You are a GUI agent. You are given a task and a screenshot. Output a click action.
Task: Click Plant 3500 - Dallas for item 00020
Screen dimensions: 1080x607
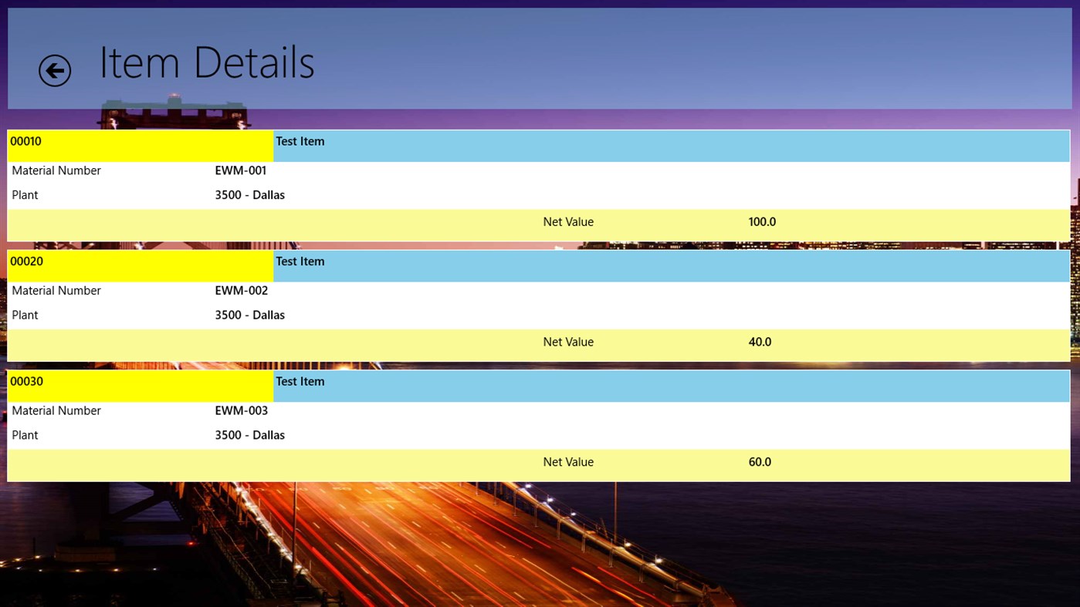pyautogui.click(x=249, y=315)
